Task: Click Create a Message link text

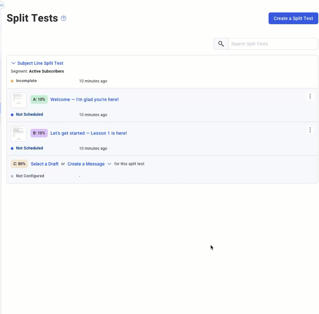Action: [x=86, y=164]
